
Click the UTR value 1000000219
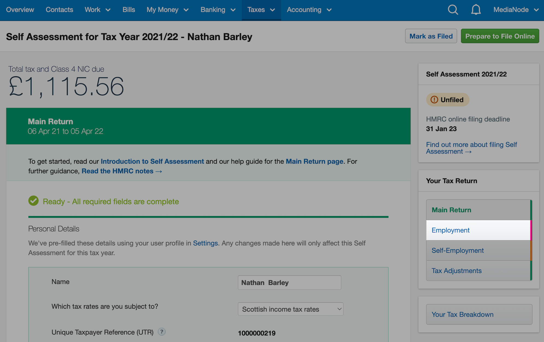point(257,333)
